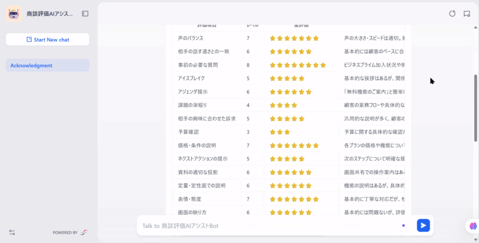The height and width of the screenshot is (243, 479).
Task: Click the Powered By logo
Action: [x=84, y=232]
